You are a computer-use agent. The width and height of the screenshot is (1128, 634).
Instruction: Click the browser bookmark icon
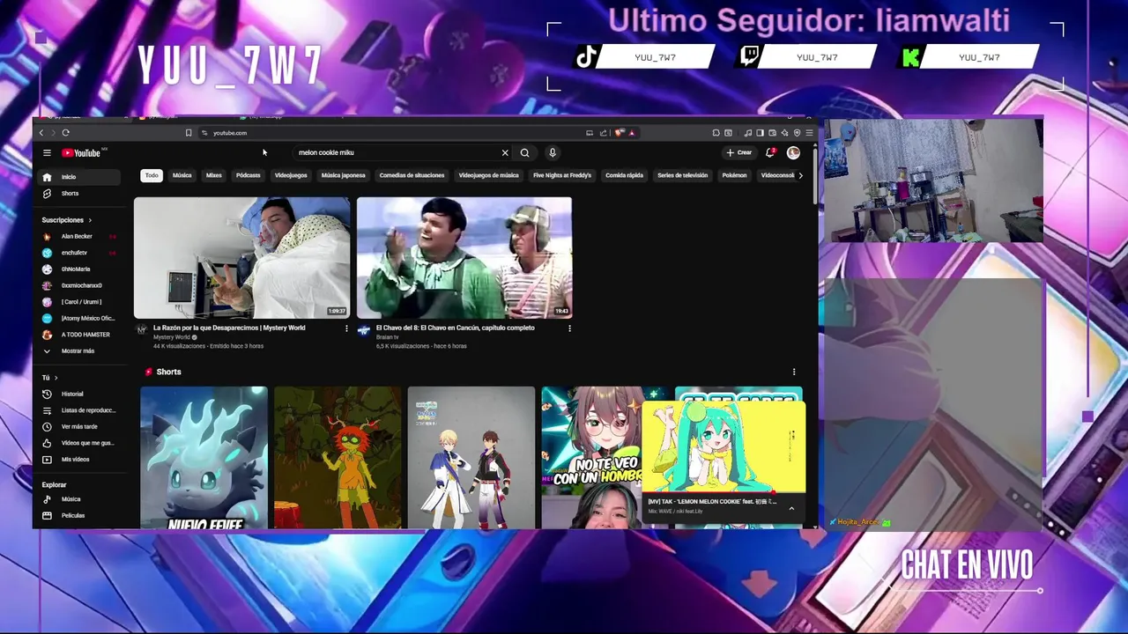point(189,133)
